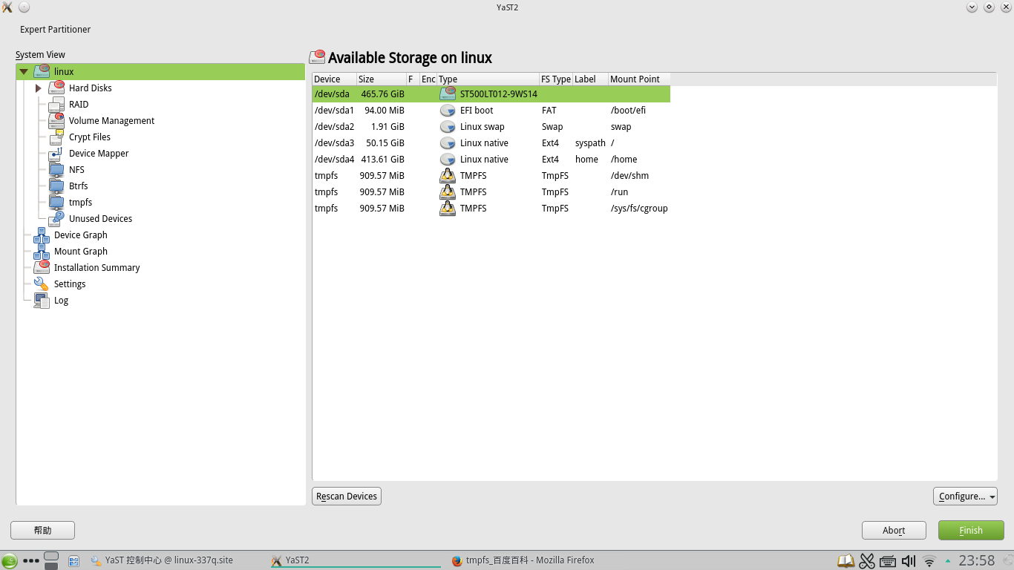Select the /dev/sda2 row
This screenshot has height=570, width=1014.
click(x=491, y=126)
